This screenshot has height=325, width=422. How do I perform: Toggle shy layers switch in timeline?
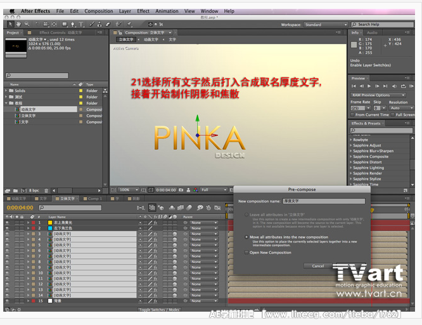click(x=172, y=208)
